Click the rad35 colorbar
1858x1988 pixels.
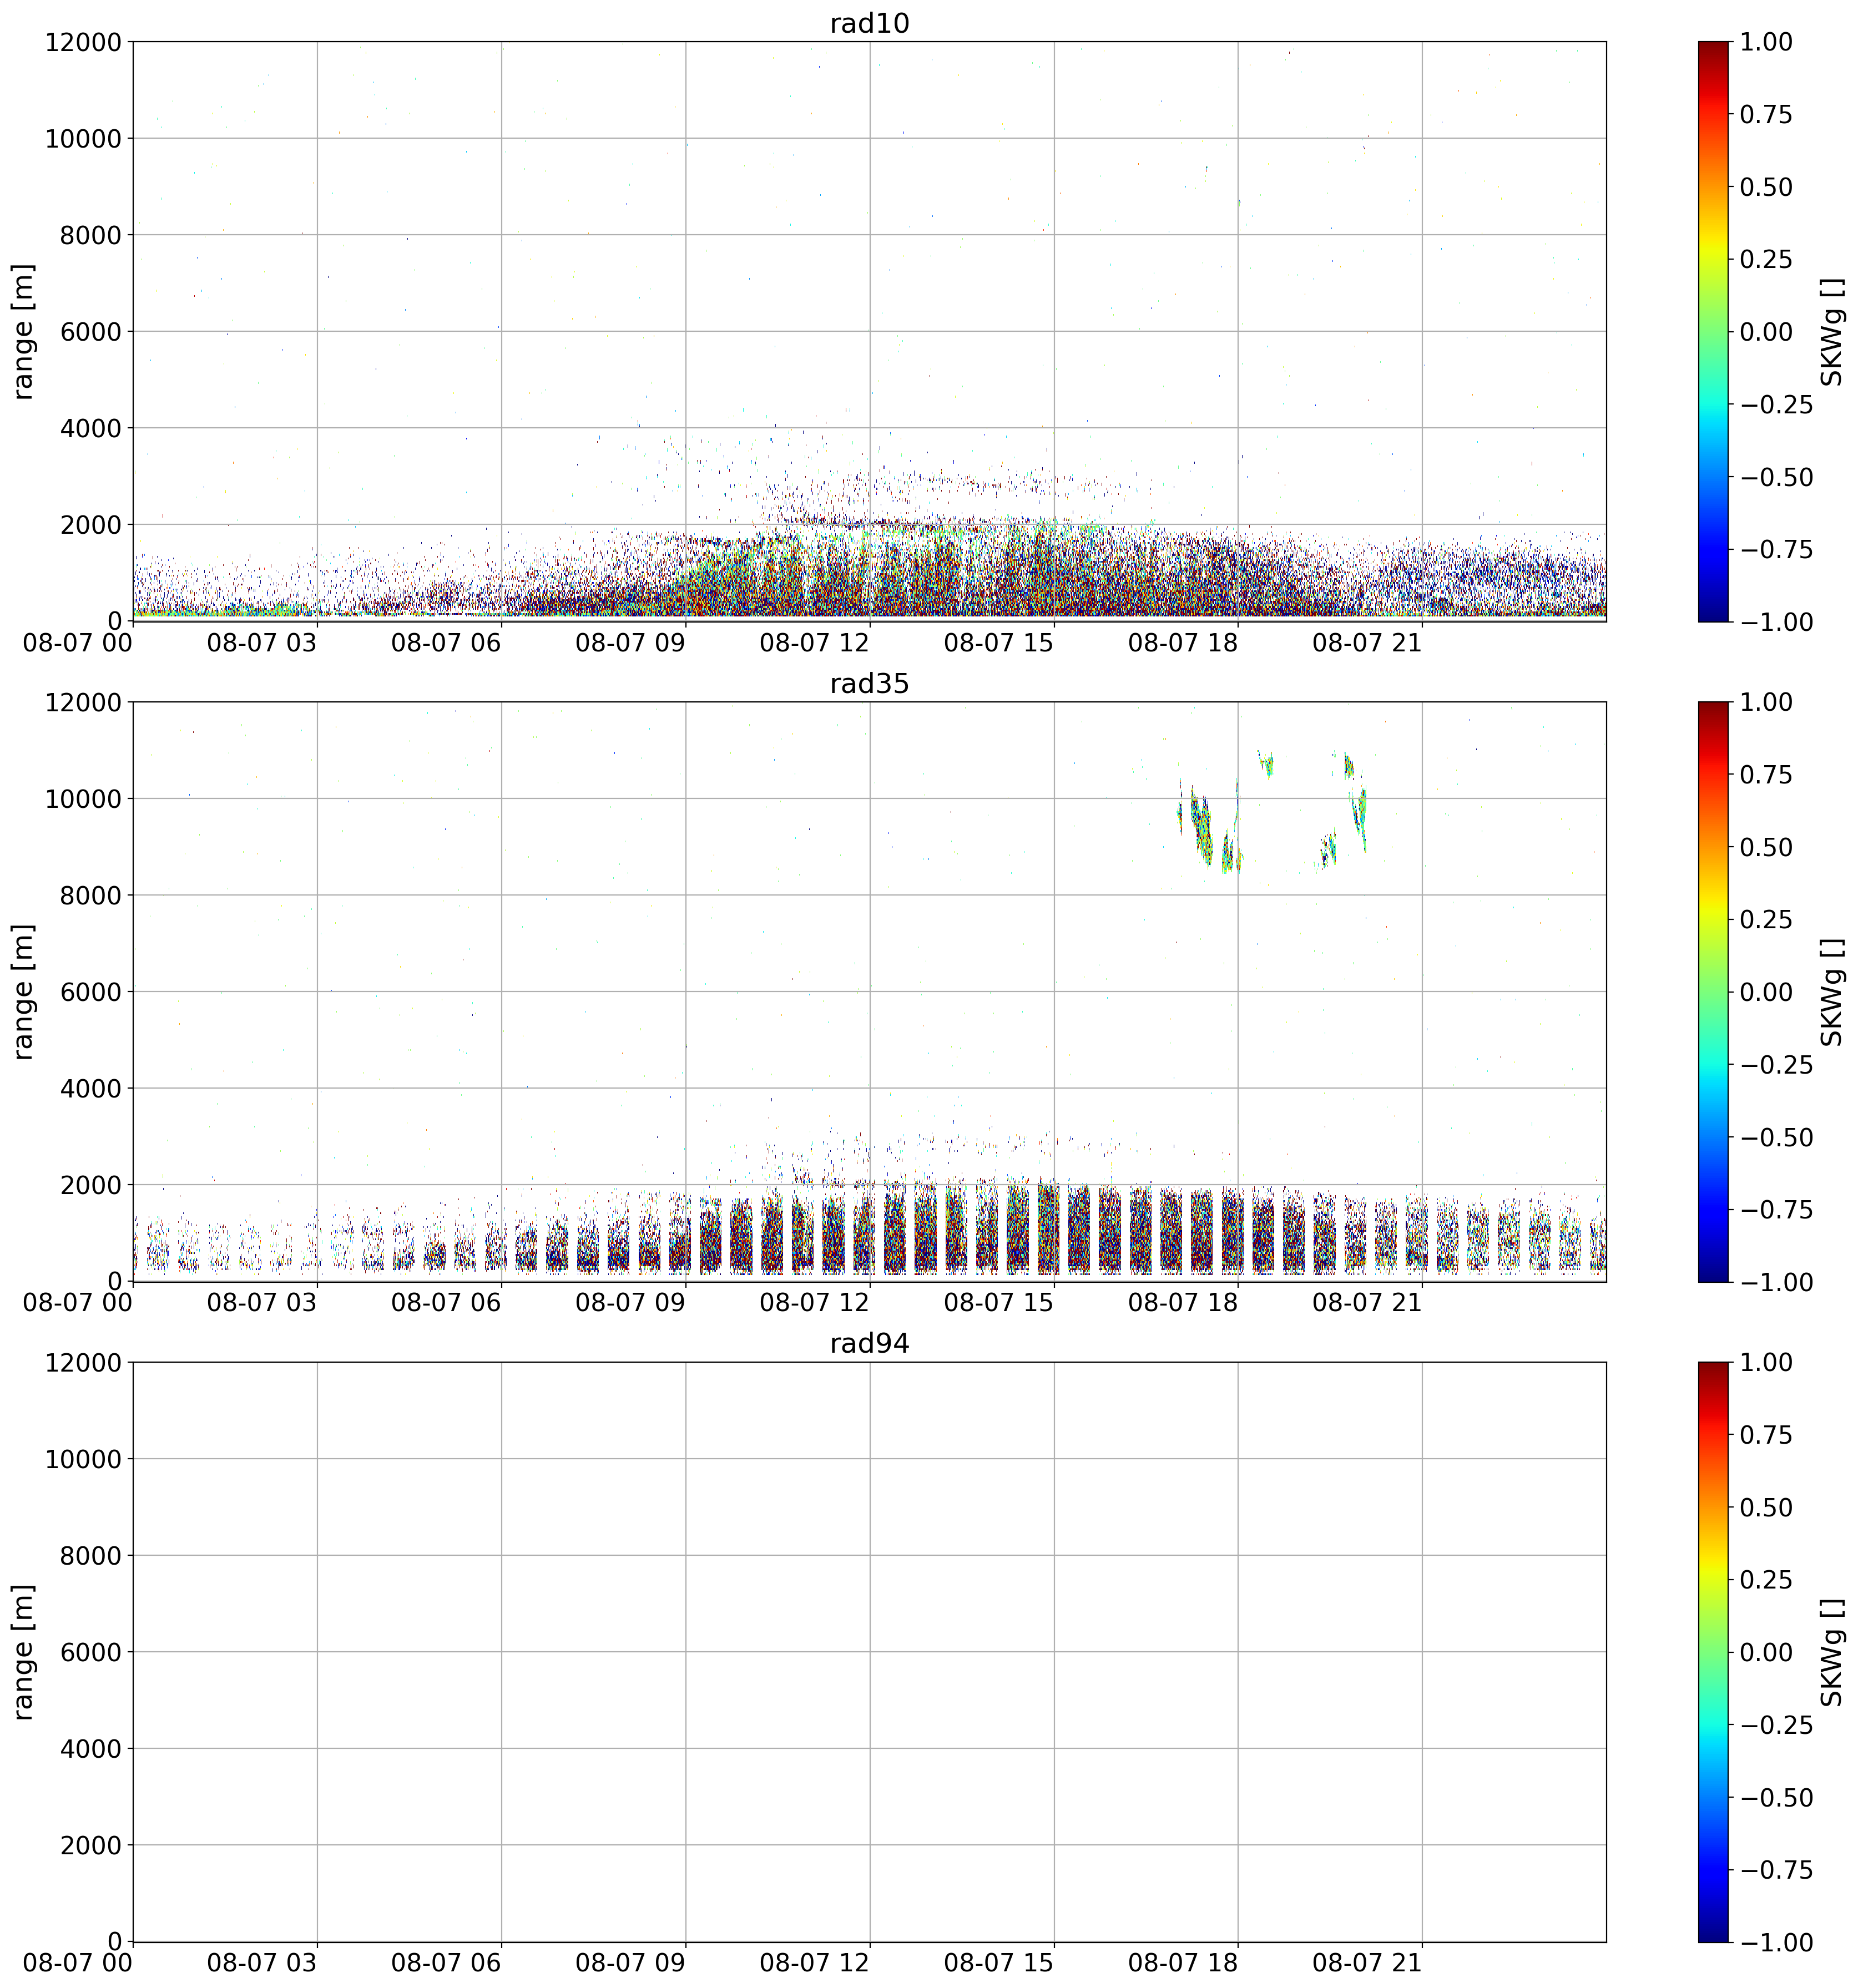[x=1712, y=991]
